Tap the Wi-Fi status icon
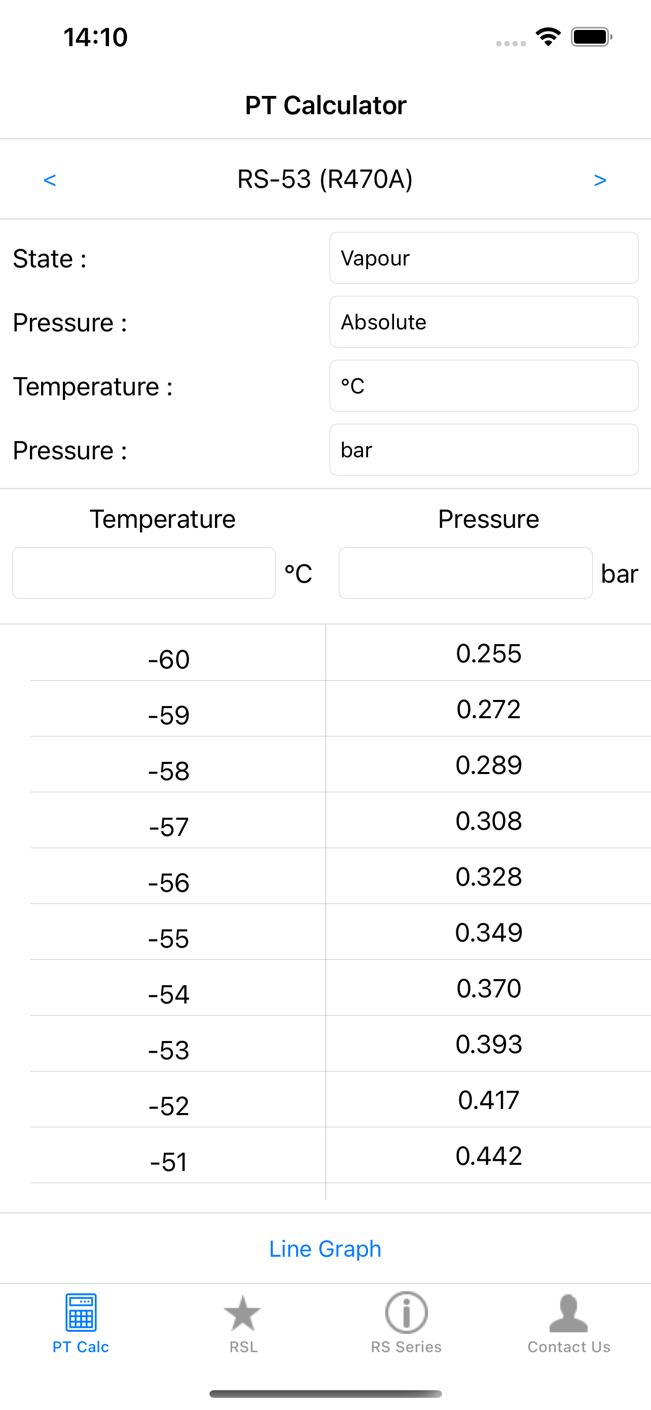Viewport: 651px width, 1410px height. coord(548,37)
